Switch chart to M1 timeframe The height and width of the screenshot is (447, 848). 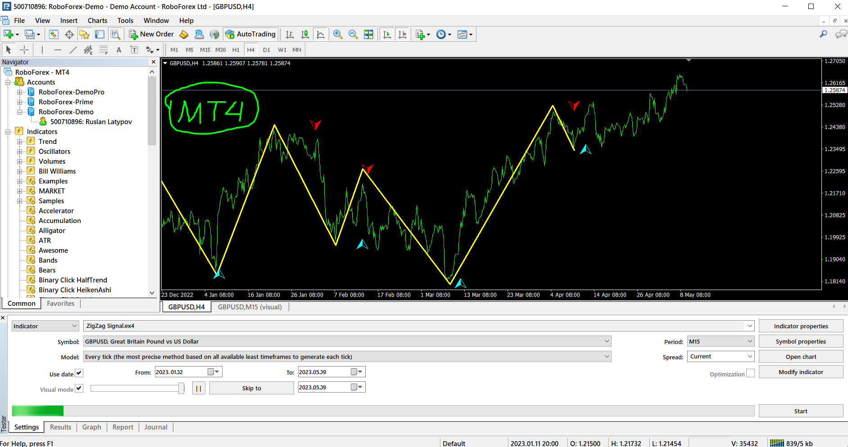pos(174,49)
